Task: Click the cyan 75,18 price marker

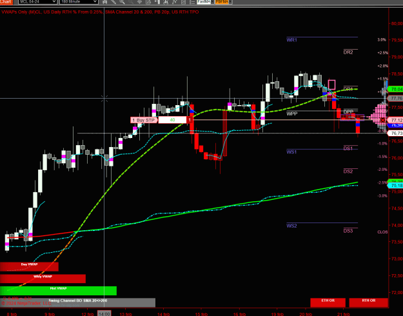Action: (395, 186)
